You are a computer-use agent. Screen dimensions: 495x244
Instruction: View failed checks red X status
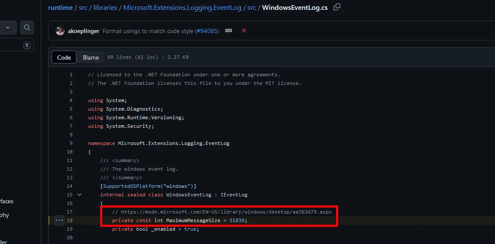(x=244, y=30)
